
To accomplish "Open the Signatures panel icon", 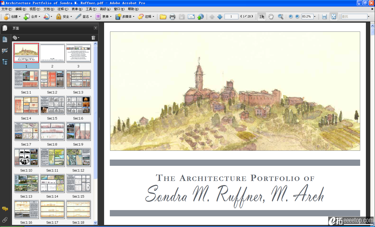I will 5,51.
